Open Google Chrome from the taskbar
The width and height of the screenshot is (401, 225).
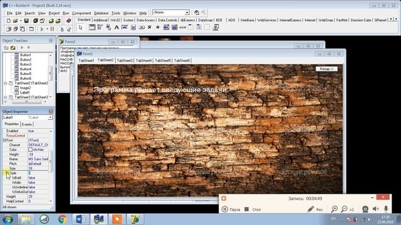pyautogui.click(x=62, y=219)
